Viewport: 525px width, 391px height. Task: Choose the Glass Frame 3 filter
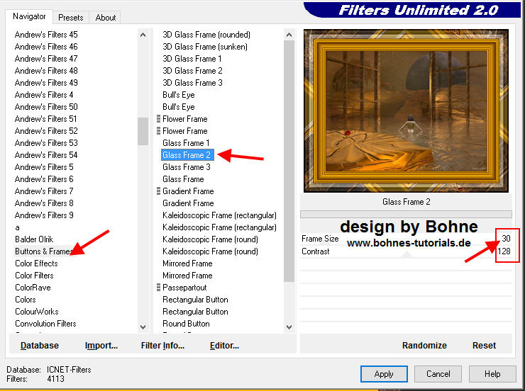point(186,167)
